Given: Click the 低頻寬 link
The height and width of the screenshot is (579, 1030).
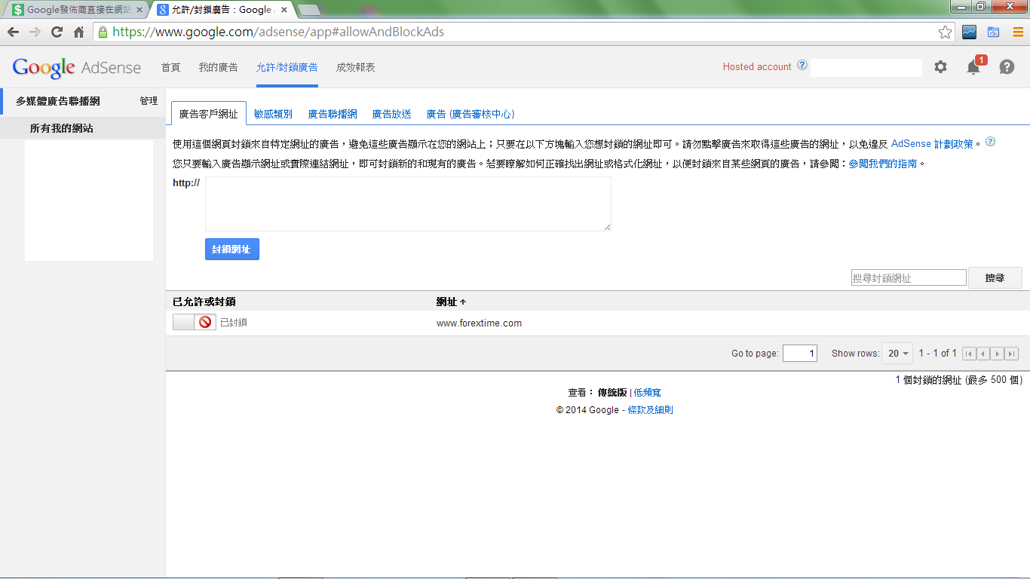Looking at the screenshot, I should [647, 393].
